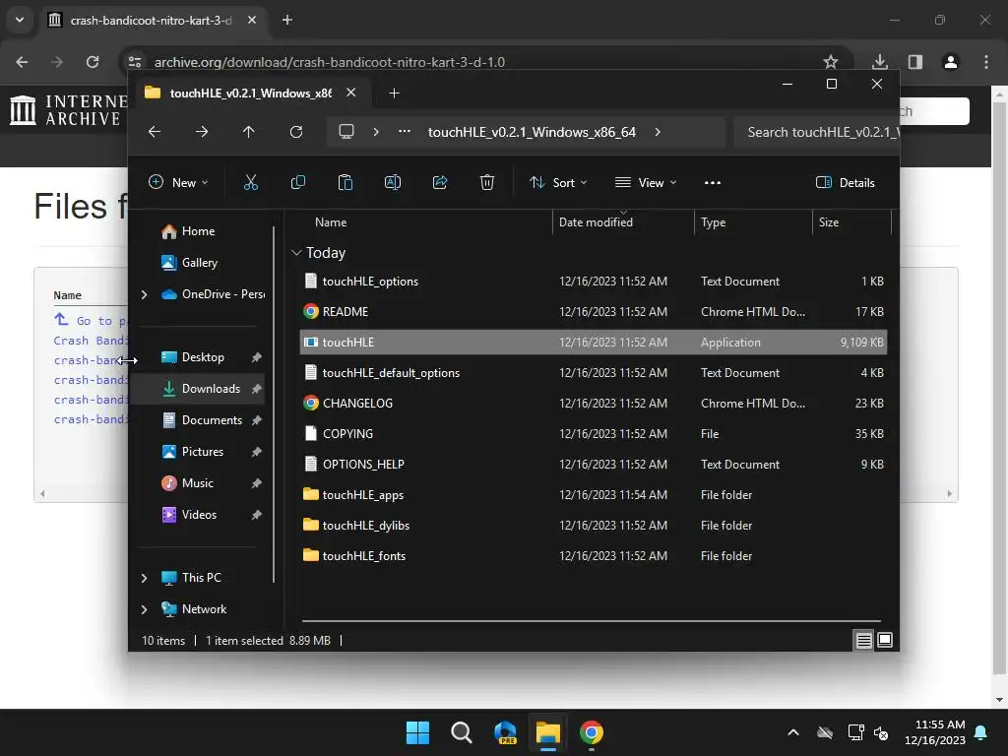The width and height of the screenshot is (1008, 756).
Task: Open Chrome side panel icon
Action: (x=915, y=62)
